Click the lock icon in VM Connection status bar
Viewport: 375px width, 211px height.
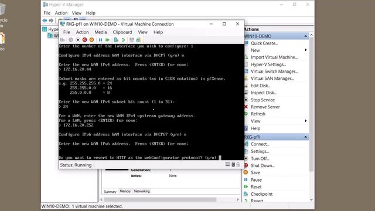click(x=238, y=165)
